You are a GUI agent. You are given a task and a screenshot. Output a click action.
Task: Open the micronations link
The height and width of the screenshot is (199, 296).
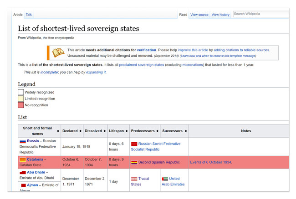click(193, 65)
